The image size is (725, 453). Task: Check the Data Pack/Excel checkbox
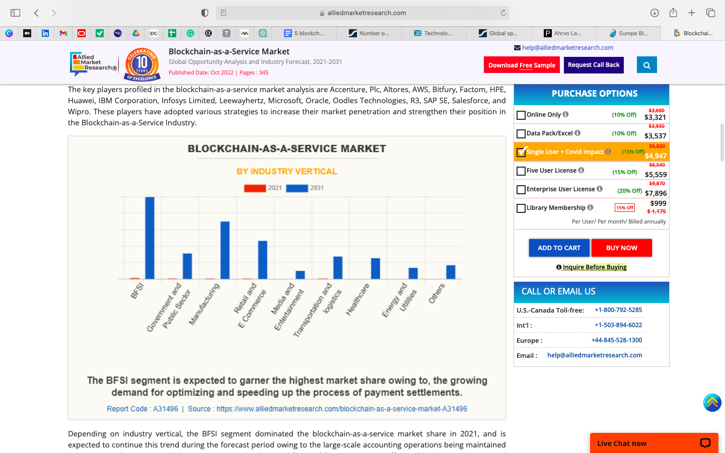[521, 134]
